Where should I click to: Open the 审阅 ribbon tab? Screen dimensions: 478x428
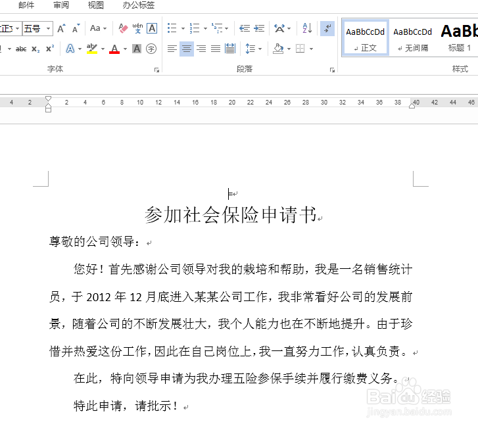point(61,5)
